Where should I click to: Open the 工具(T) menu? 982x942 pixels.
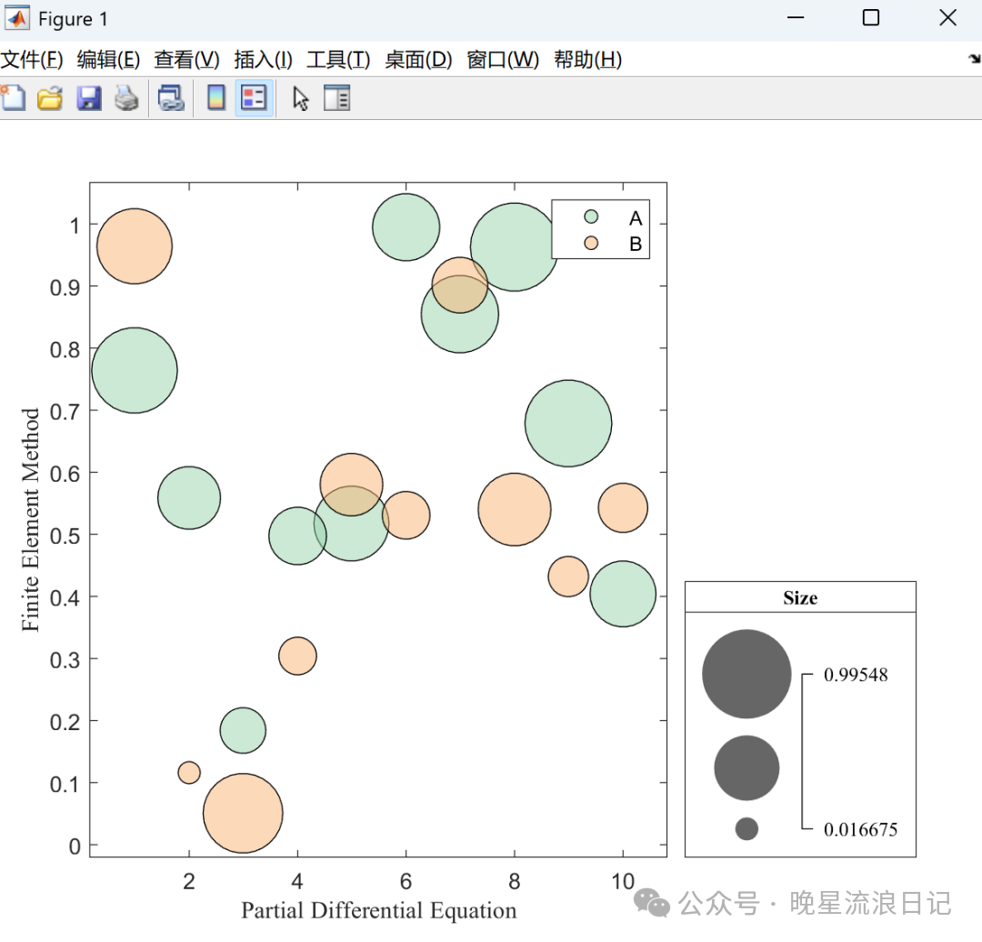[338, 59]
